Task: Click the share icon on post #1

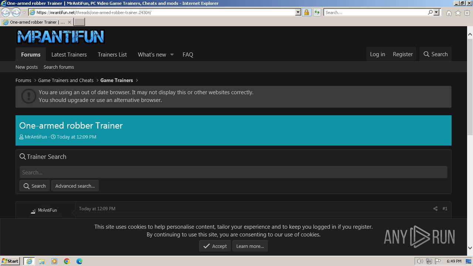Action: pyautogui.click(x=435, y=209)
